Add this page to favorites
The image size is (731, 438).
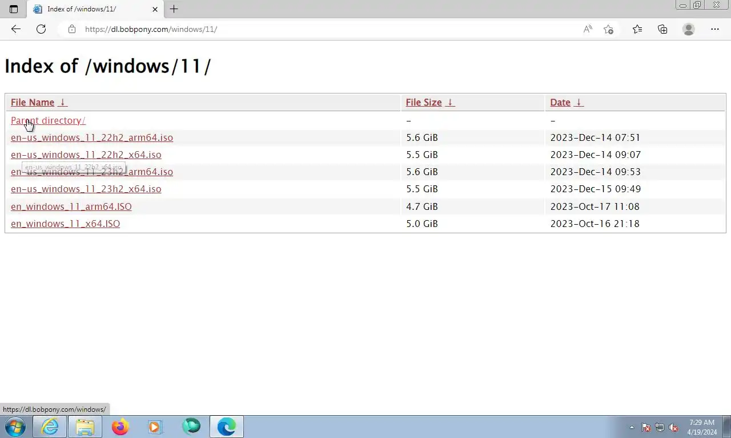608,29
